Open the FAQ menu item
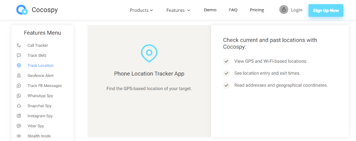356x141 pixels. pos(233,10)
